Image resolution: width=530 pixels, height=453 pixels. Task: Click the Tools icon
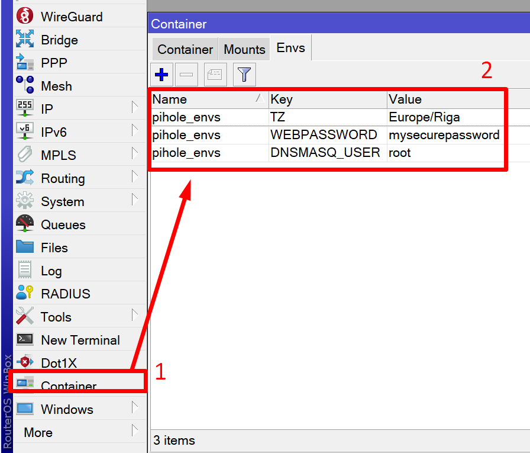25,316
